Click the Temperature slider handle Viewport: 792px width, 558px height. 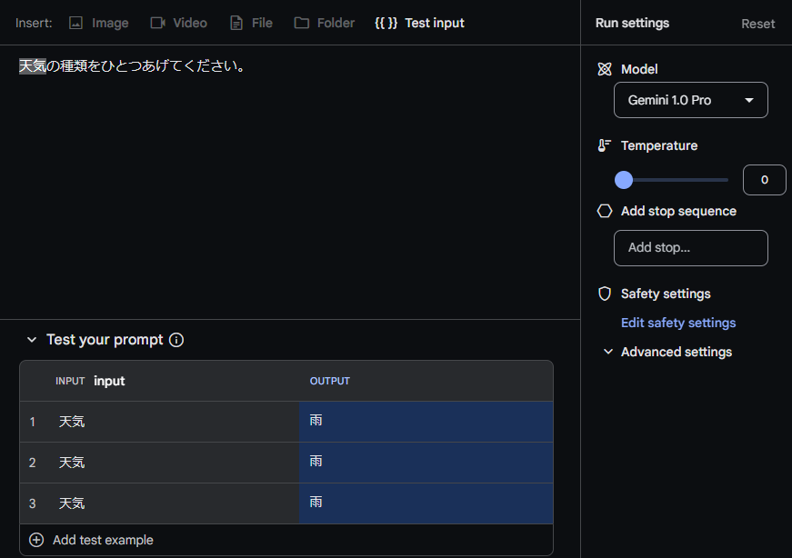point(624,180)
